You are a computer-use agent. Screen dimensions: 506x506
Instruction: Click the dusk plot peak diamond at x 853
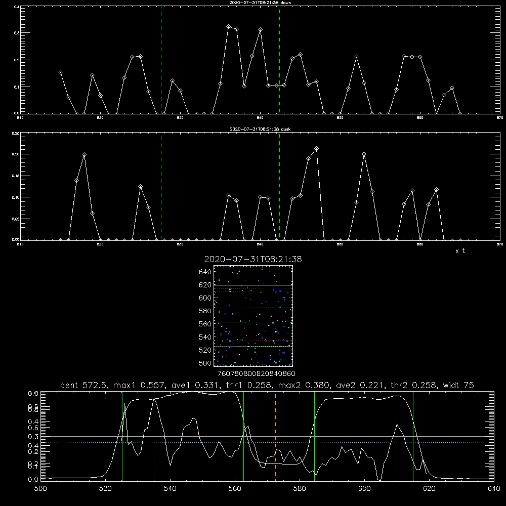(x=364, y=154)
